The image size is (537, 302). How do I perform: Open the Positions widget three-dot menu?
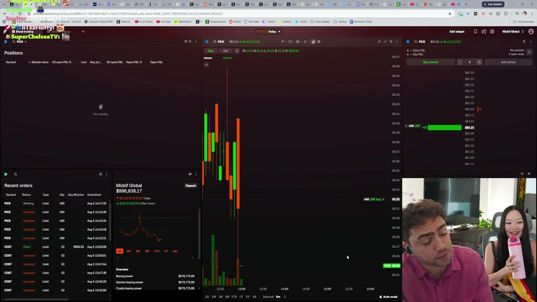click(196, 42)
